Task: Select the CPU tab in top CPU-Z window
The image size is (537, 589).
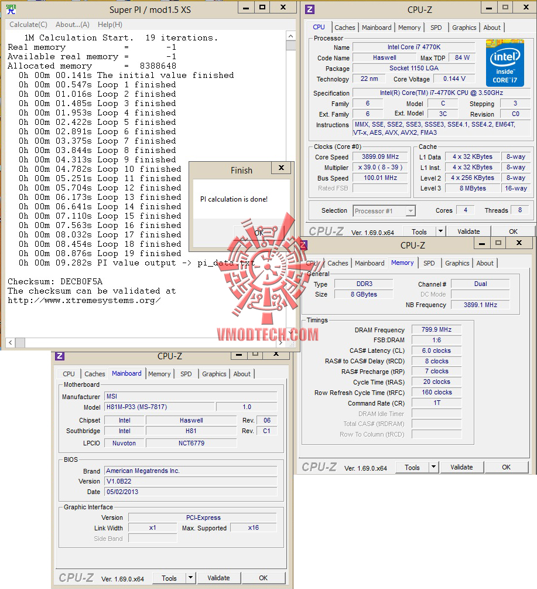Action: 319,27
